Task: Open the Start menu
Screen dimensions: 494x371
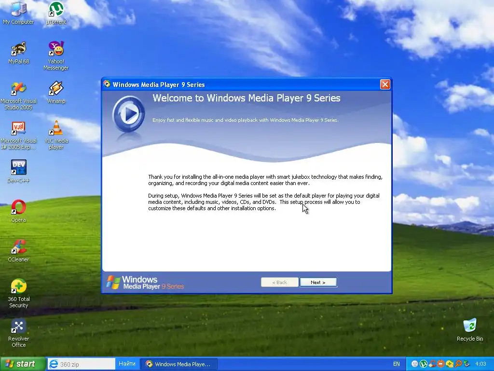Action: click(23, 364)
